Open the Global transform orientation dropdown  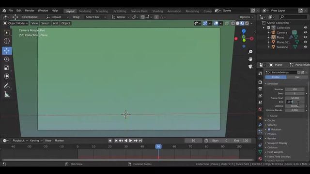(120, 17)
